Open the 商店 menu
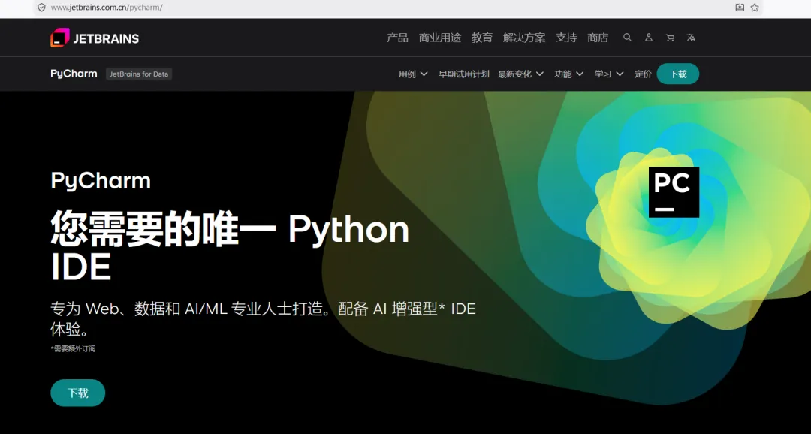The width and height of the screenshot is (811, 434). click(x=598, y=38)
